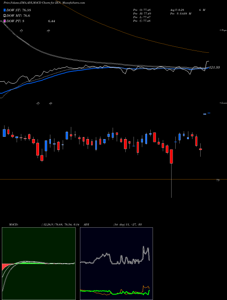Click the MACD '(12,26,9) 76.68, 76.54, 0.14' values
Screen dimensions: 227x300
click(x=60, y=225)
